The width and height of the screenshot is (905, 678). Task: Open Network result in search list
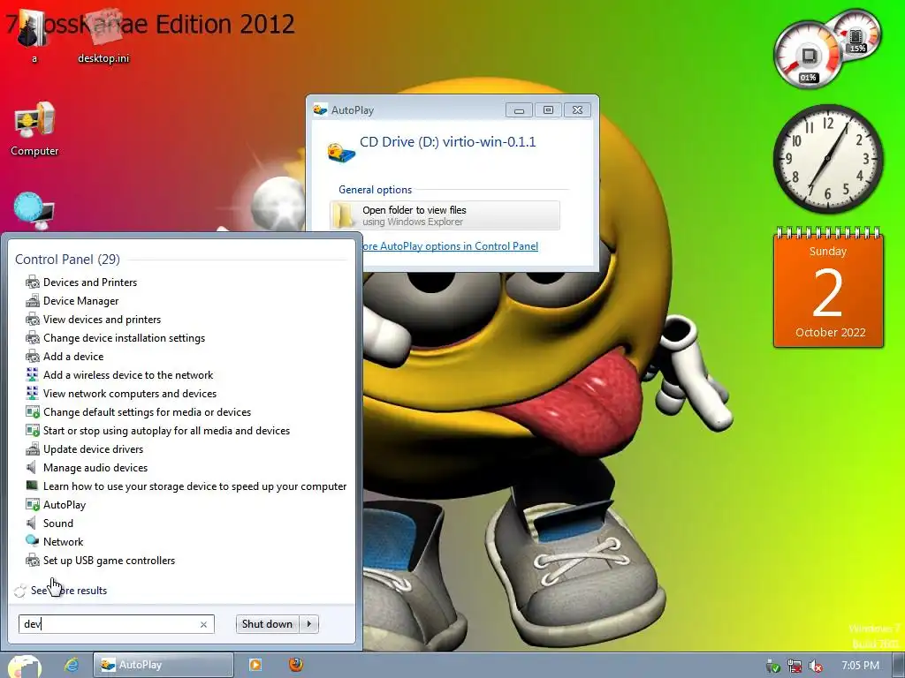[55, 541]
